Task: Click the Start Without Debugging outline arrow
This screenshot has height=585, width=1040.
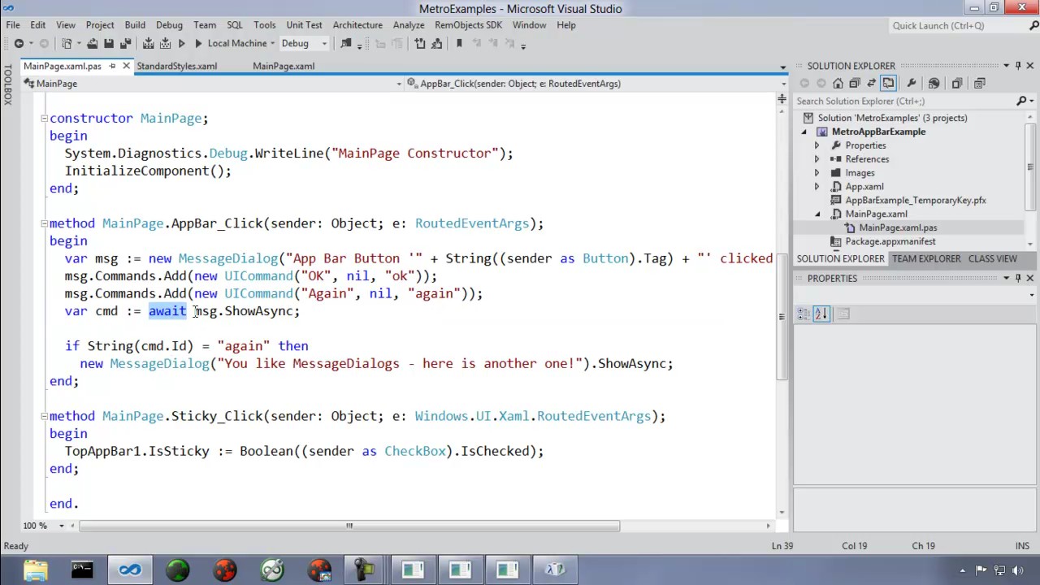Action: (181, 43)
